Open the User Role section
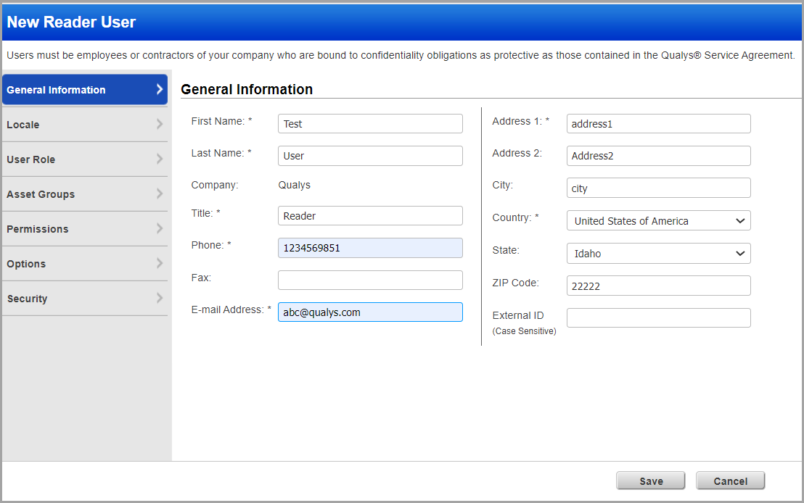 click(85, 159)
